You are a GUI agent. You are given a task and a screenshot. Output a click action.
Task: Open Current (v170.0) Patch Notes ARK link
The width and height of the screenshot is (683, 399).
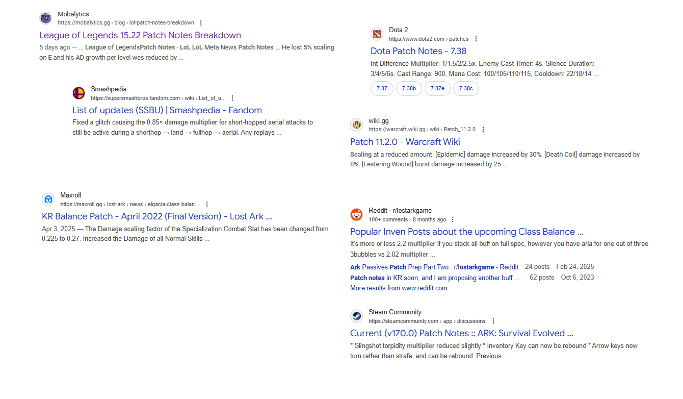click(x=462, y=333)
